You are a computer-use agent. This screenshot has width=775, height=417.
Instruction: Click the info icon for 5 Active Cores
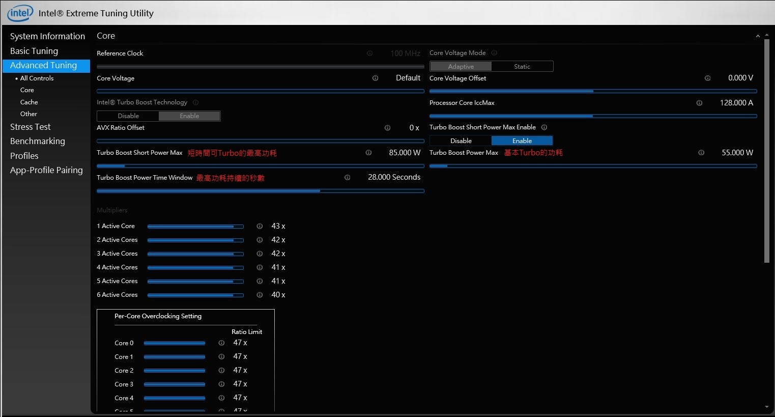pyautogui.click(x=260, y=281)
